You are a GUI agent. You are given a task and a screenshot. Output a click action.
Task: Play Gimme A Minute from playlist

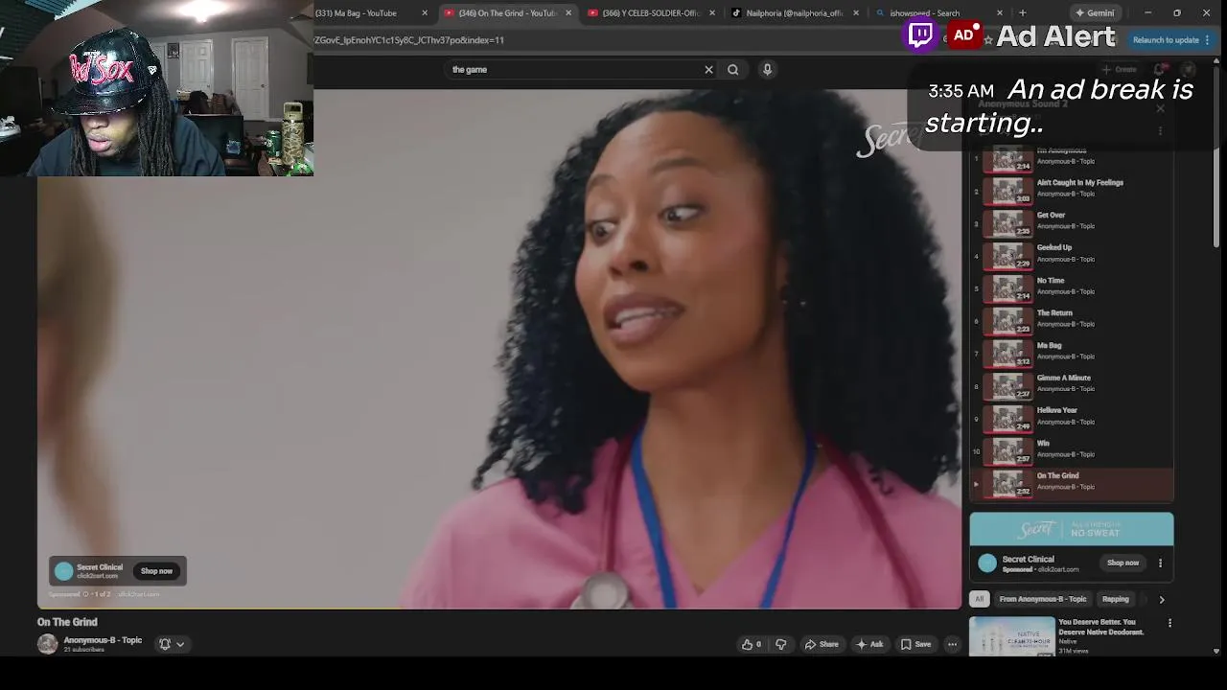click(x=1072, y=386)
